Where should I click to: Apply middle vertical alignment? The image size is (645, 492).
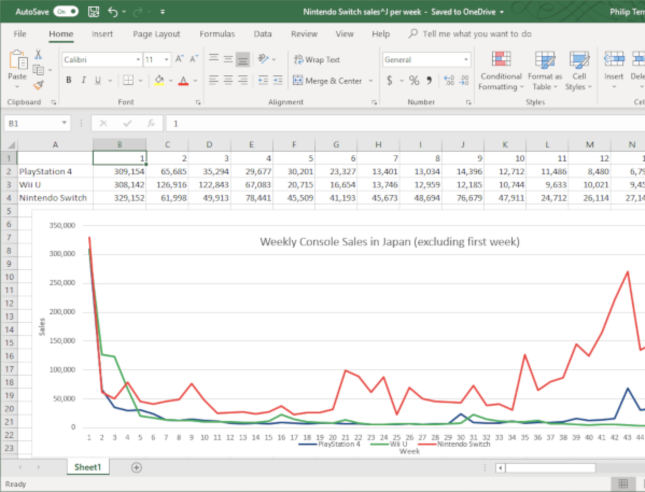[x=228, y=59]
